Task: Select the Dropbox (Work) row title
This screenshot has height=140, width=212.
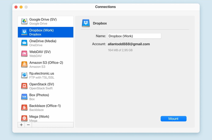Action: coord(41,30)
